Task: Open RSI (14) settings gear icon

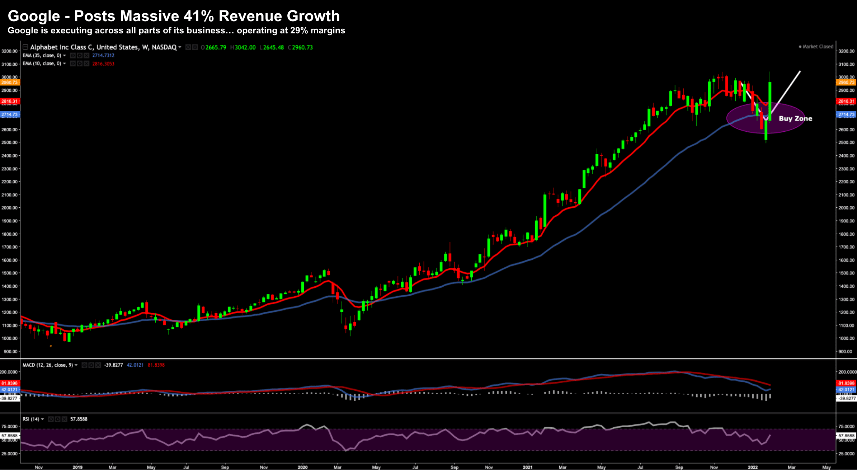Action: [x=57, y=419]
